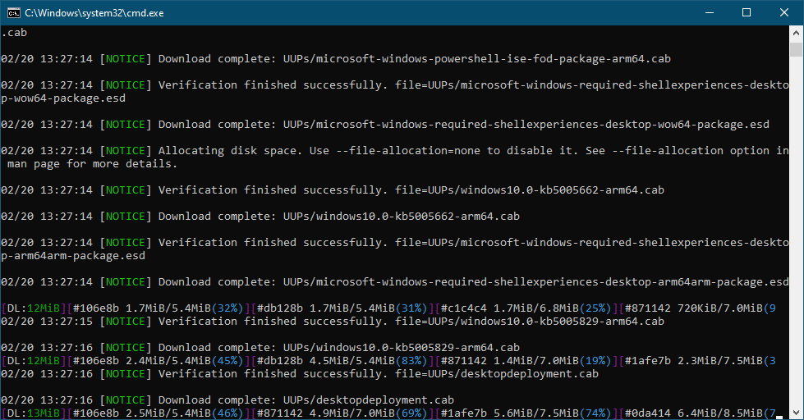
Task: Click the scrollbar down arrow
Action: tap(796, 413)
